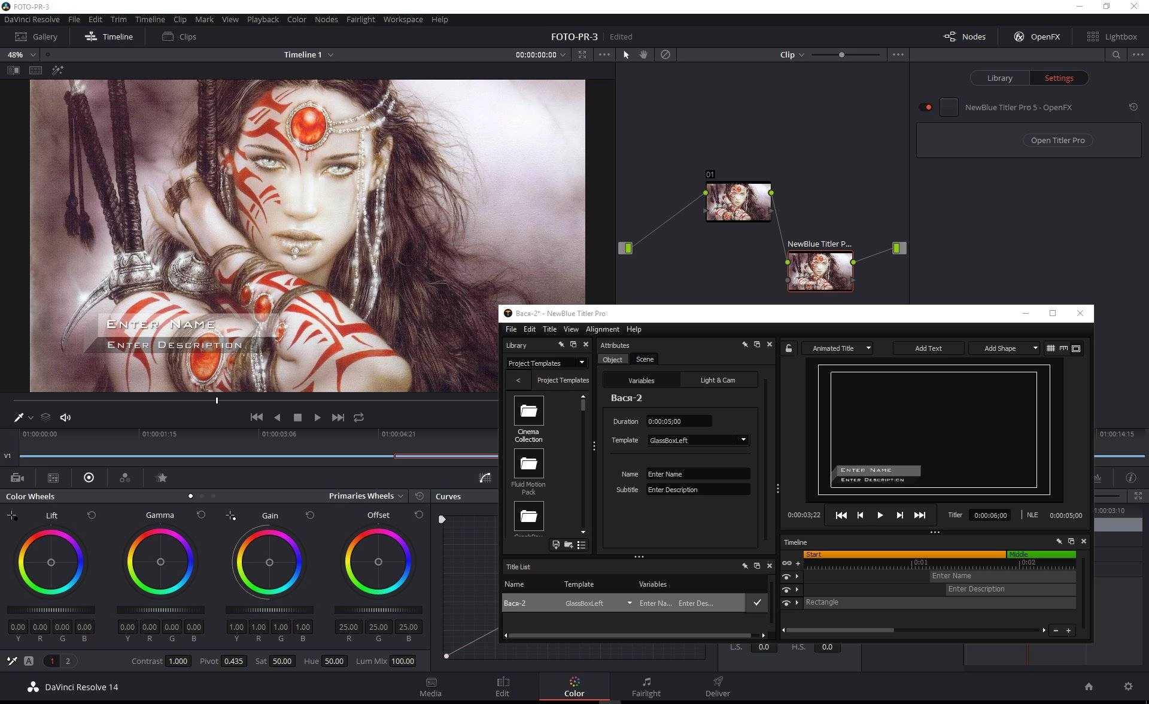
Task: Click the bypass color grades icon
Action: pos(665,54)
